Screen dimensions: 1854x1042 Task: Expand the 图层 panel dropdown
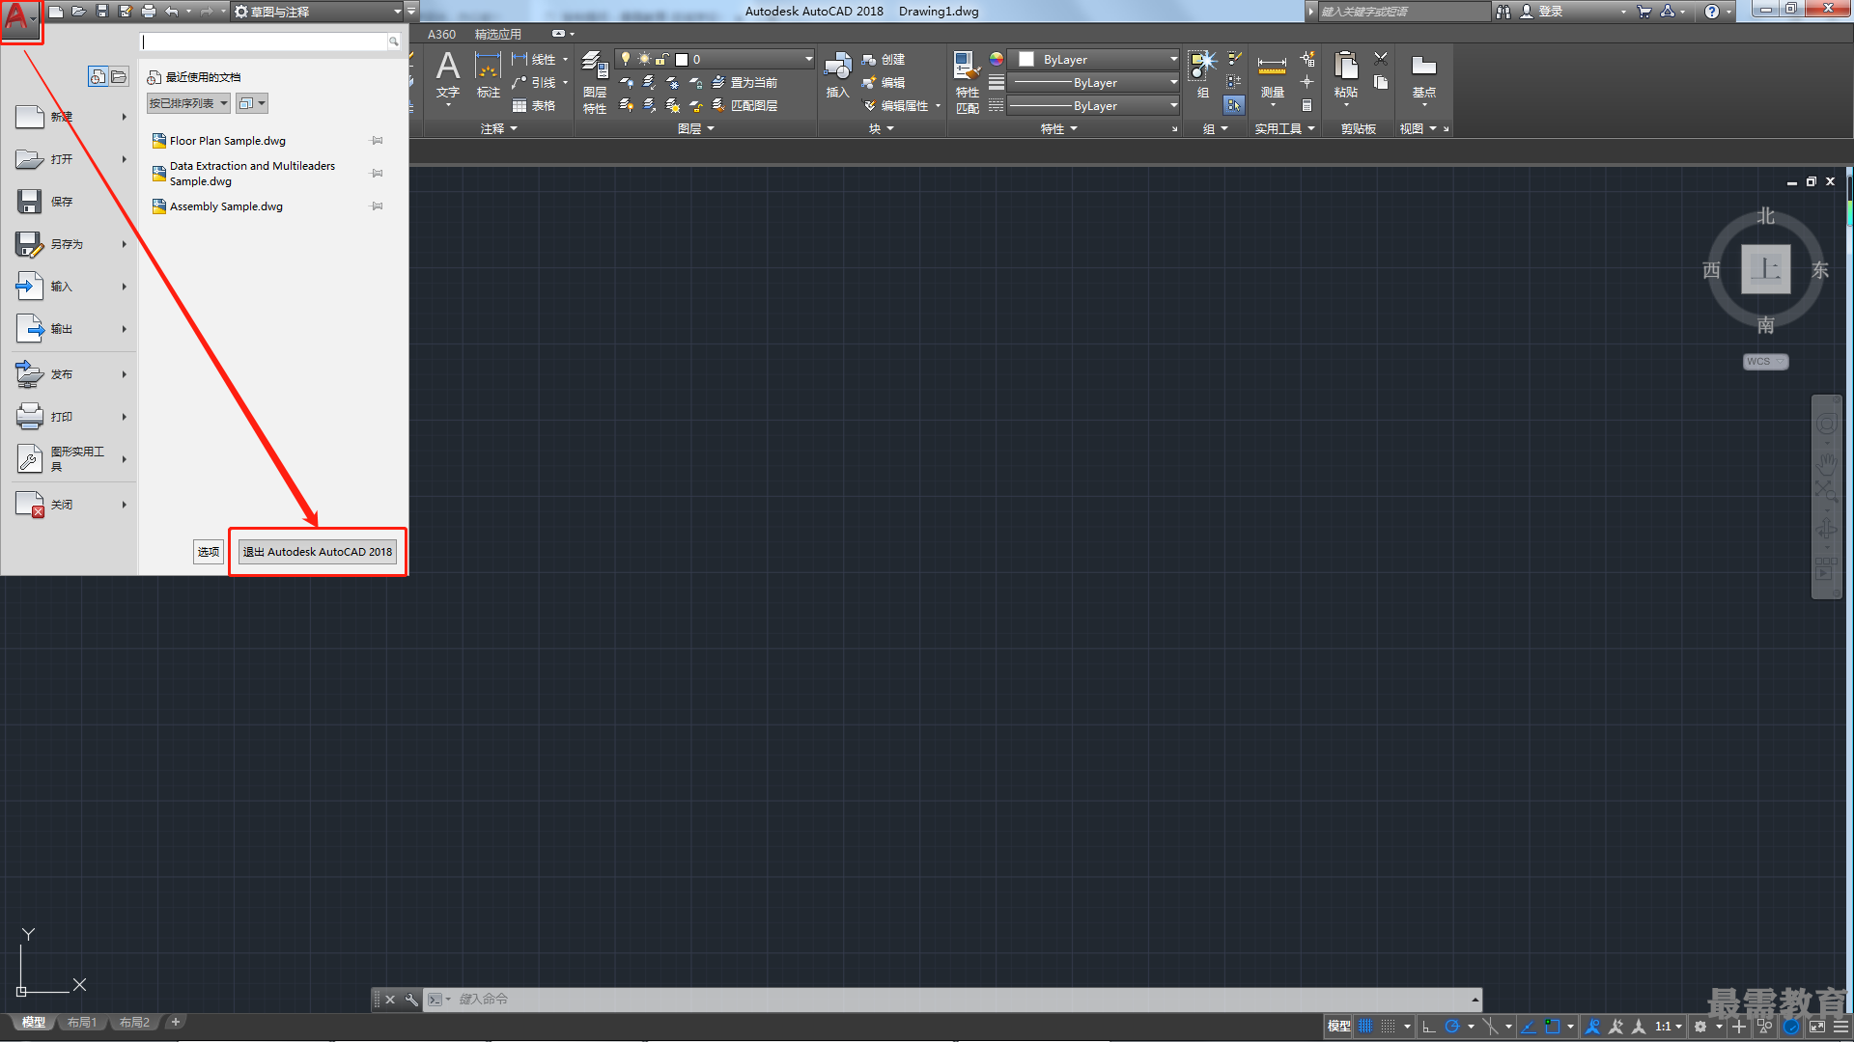pyautogui.click(x=695, y=128)
